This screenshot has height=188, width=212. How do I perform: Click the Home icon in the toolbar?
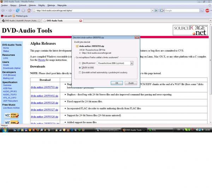click(x=29, y=11)
